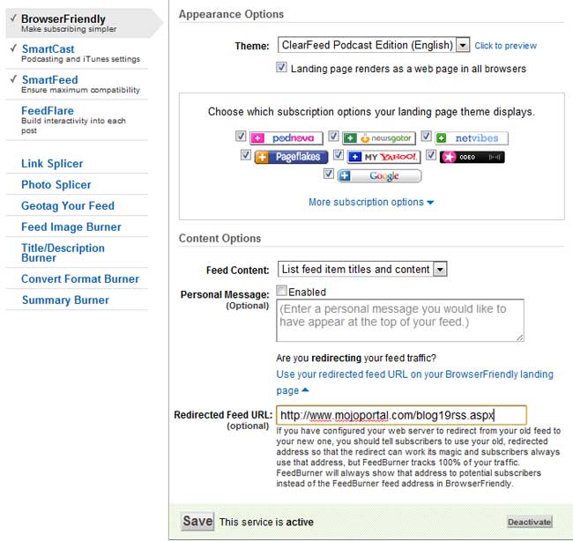
Task: Expand More subscription options
Action: click(371, 202)
